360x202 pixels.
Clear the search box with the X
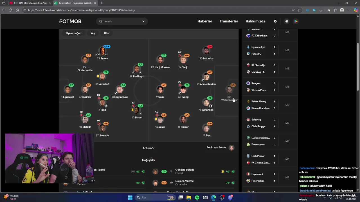click(x=143, y=21)
